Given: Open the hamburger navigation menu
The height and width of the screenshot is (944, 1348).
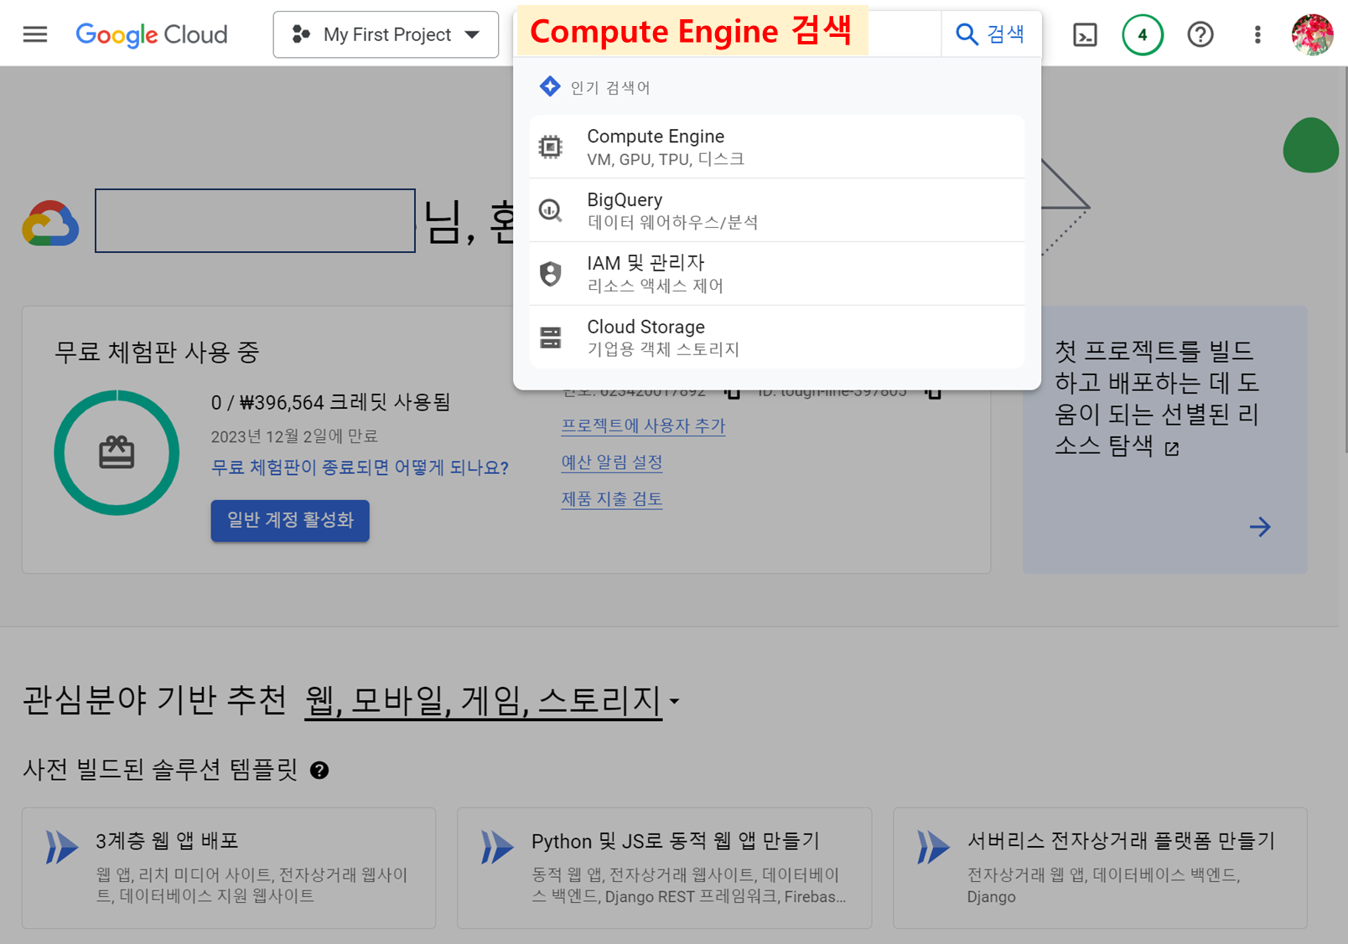Looking at the screenshot, I should (35, 34).
